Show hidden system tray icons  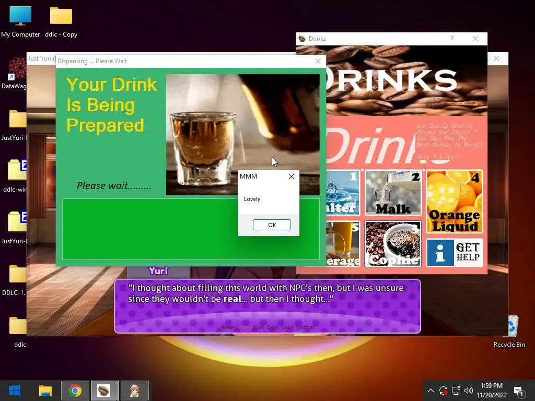point(431,391)
